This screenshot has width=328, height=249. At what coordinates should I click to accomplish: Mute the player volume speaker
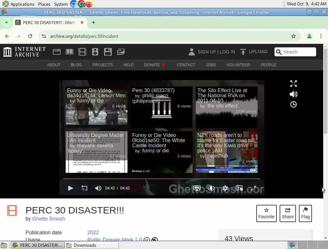98,188
